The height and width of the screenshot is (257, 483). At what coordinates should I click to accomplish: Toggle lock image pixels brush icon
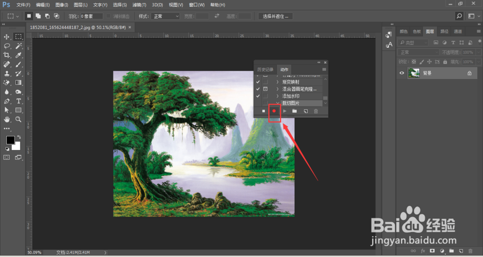coord(422,62)
